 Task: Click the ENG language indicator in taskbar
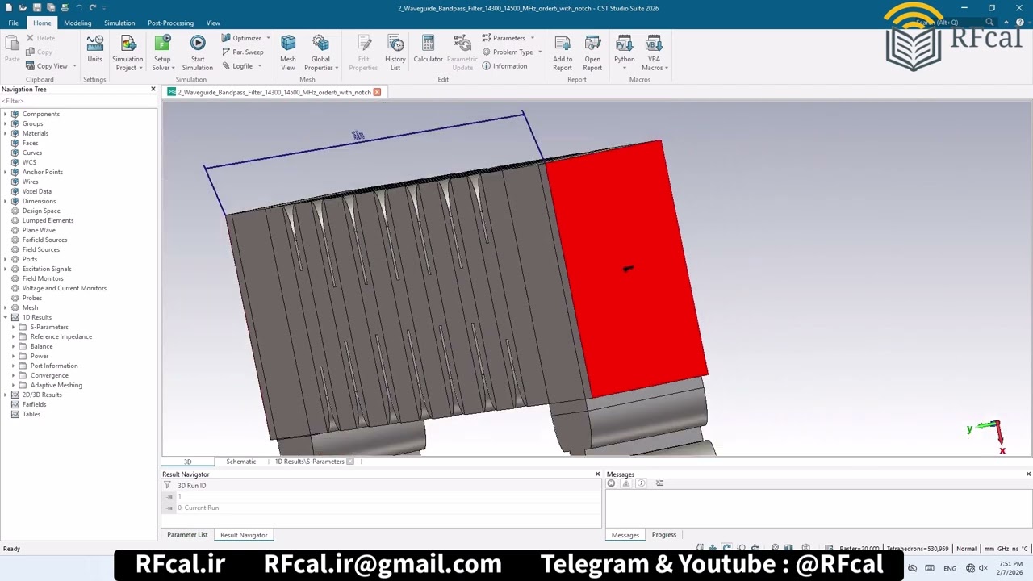[950, 568]
